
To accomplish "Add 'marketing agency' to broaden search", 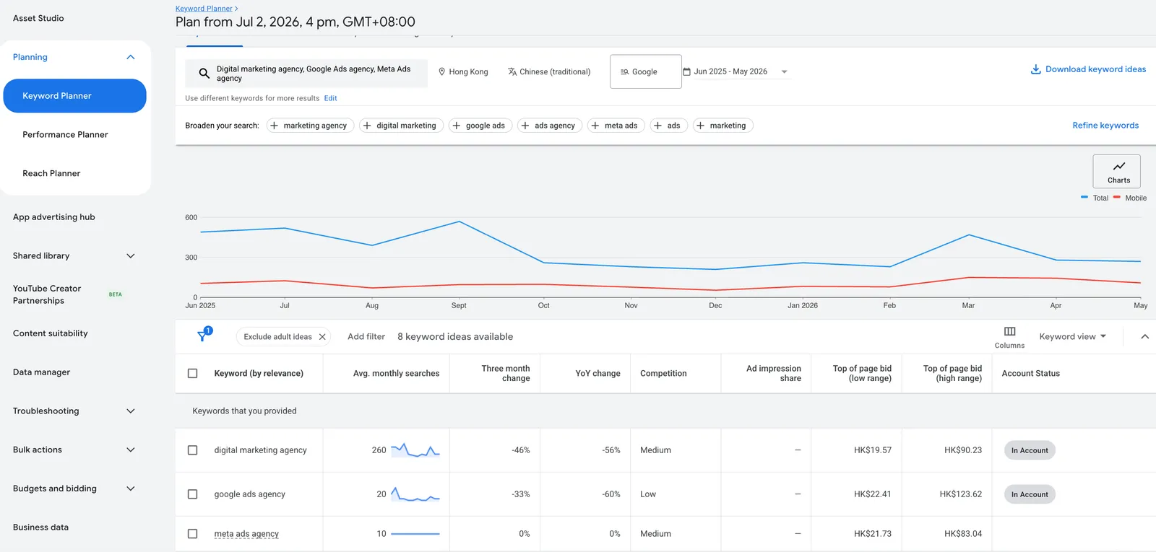I will pyautogui.click(x=311, y=126).
